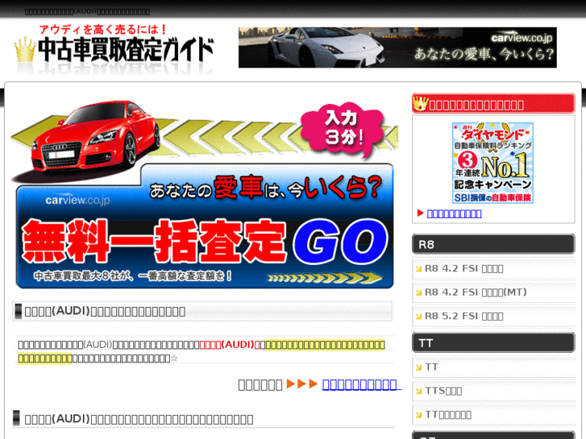
Task: Click the blue link after orange arrows
Action: 361,384
